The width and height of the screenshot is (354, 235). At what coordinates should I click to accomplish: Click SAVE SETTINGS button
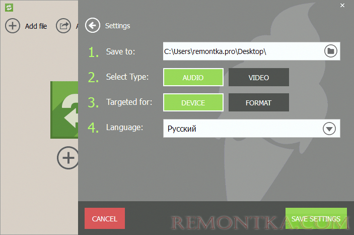pyautogui.click(x=316, y=218)
